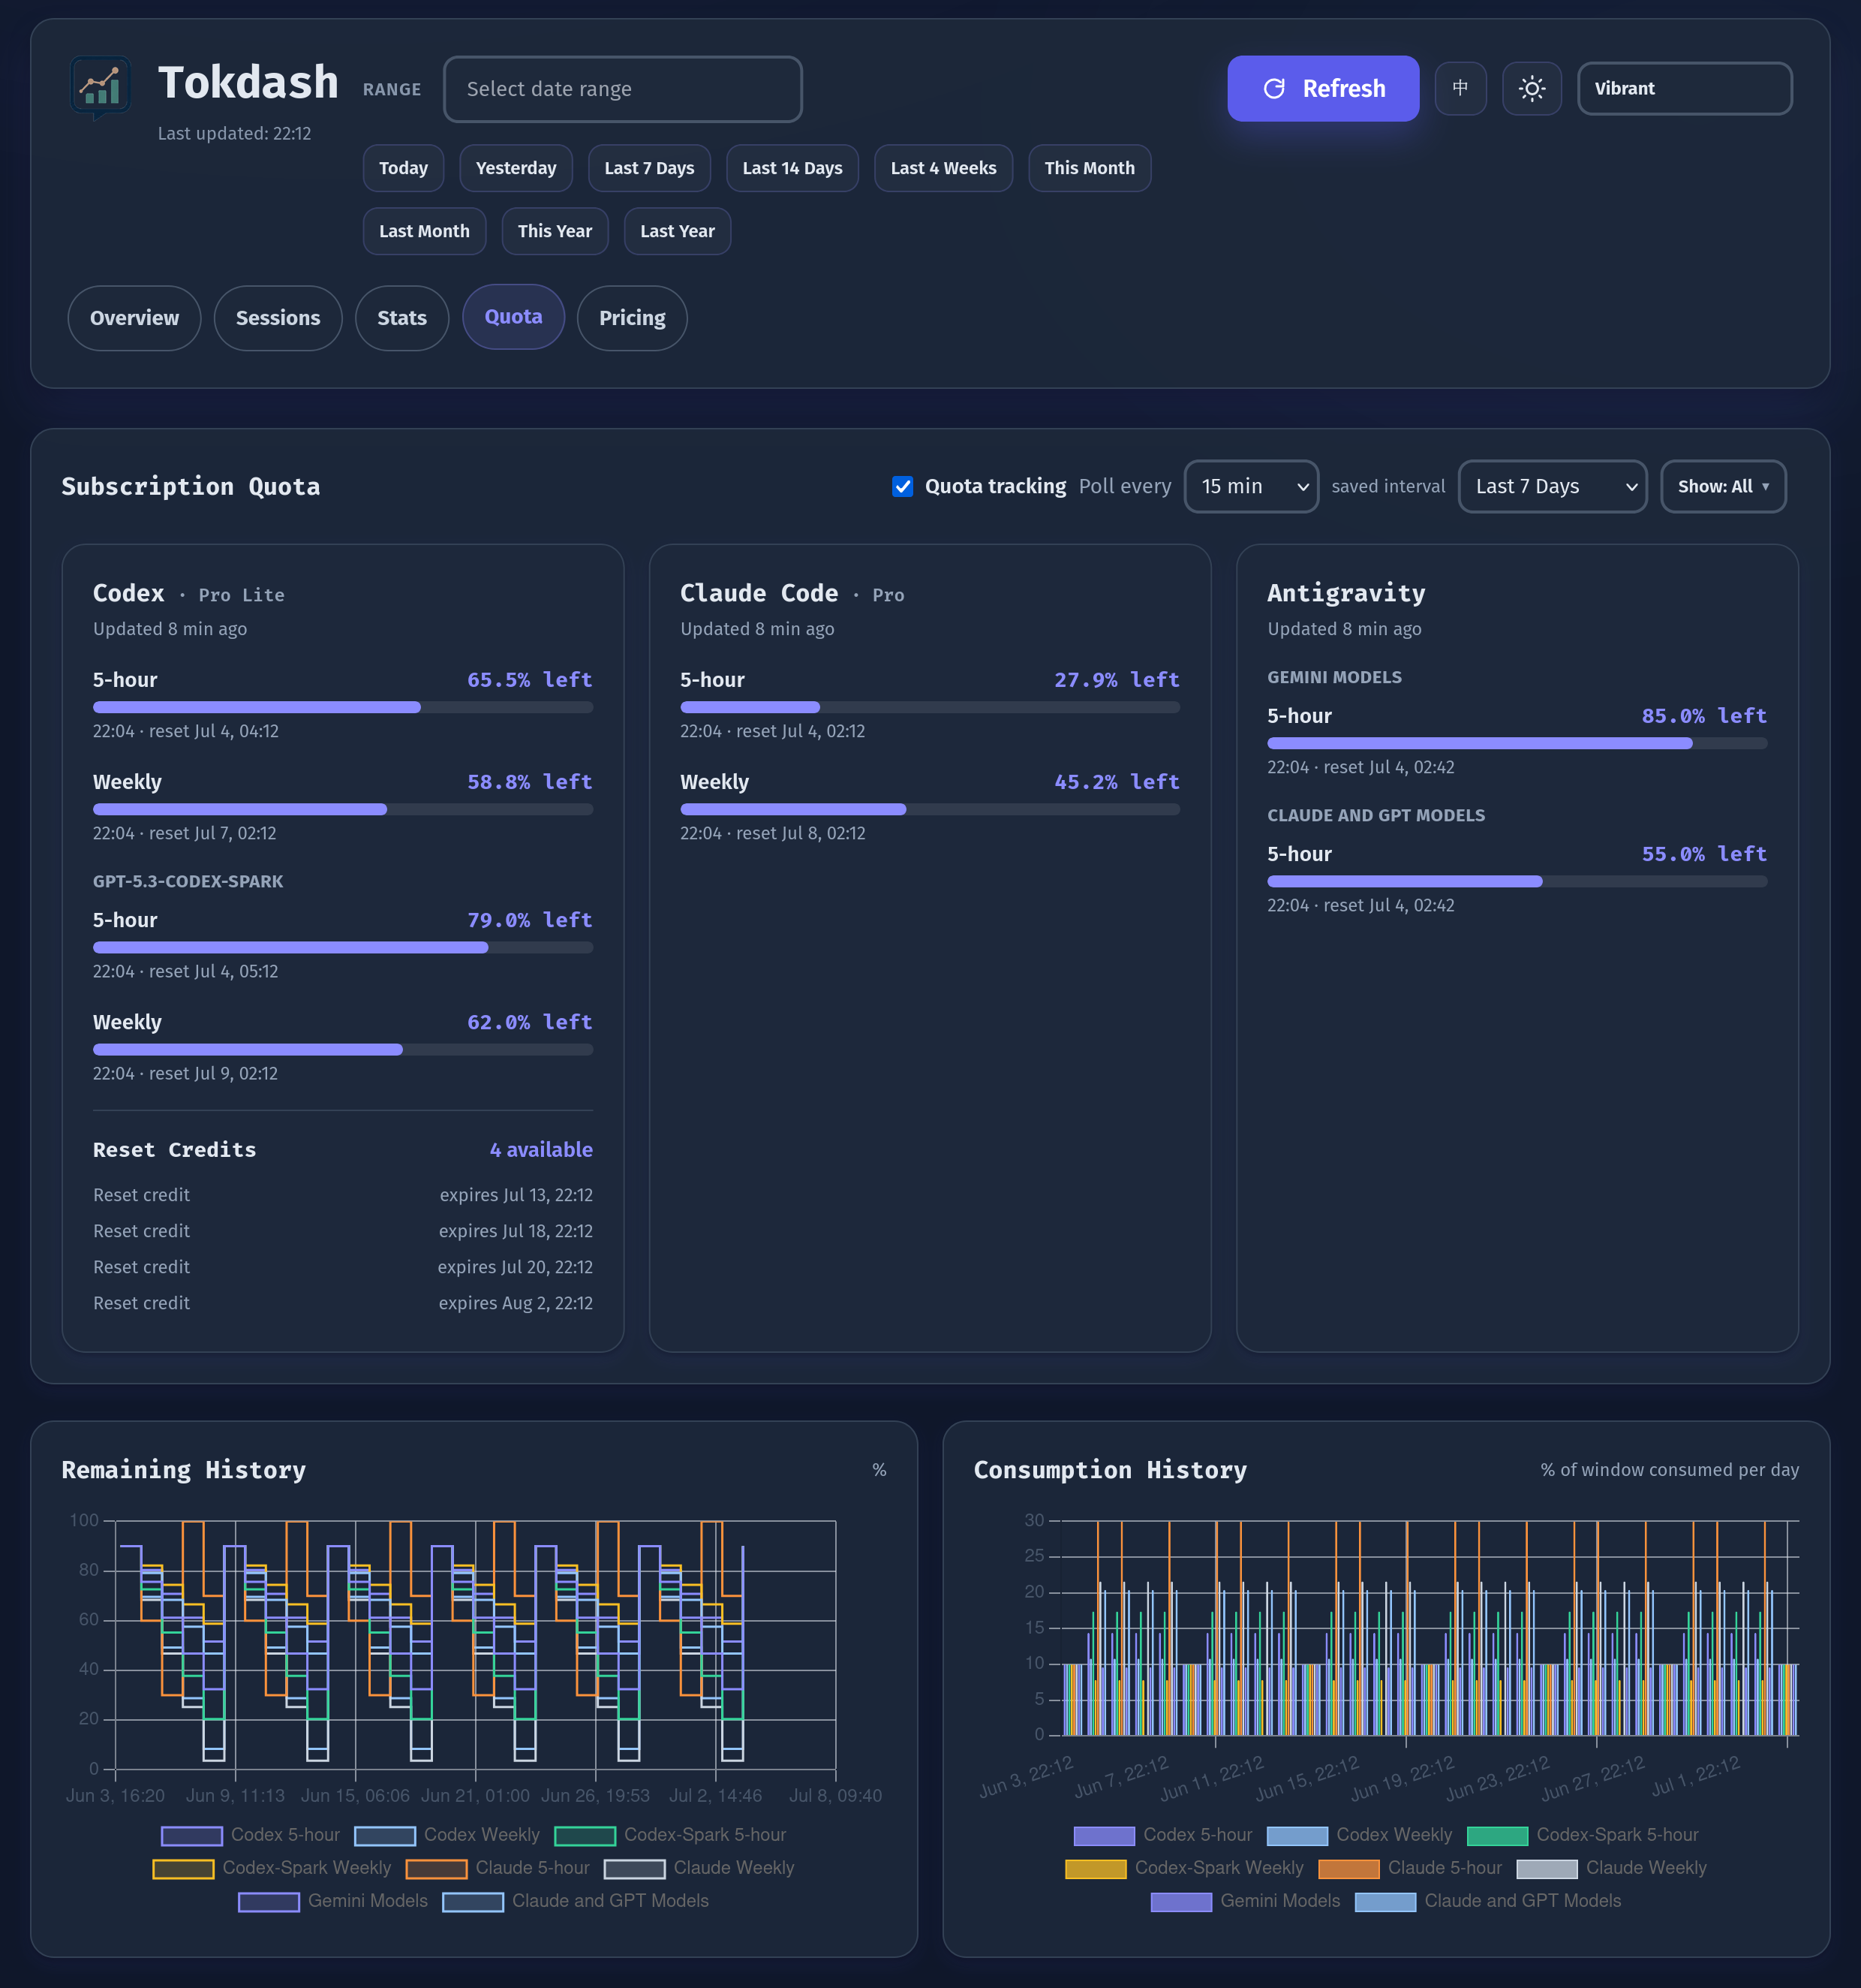Viewport: 1861px width, 1988px height.
Task: Click 'expires Jul 13, 22:12' reset credit row
Action: [343, 1195]
